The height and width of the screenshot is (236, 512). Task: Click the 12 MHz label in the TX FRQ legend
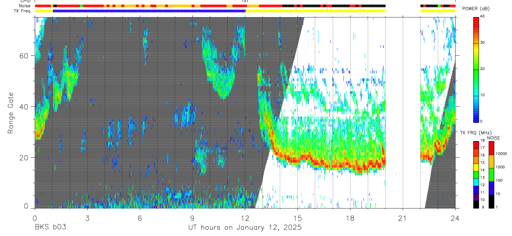(x=482, y=185)
